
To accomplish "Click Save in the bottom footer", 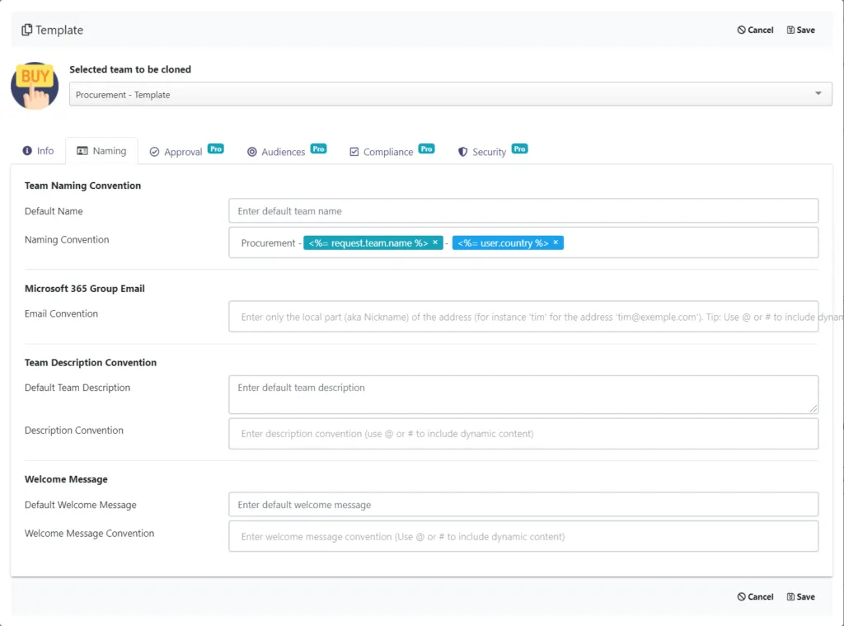I will 800,597.
